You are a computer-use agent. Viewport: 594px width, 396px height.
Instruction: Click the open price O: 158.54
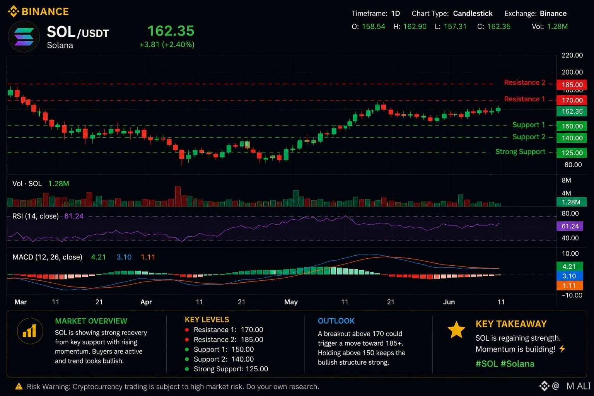pyautogui.click(x=368, y=27)
